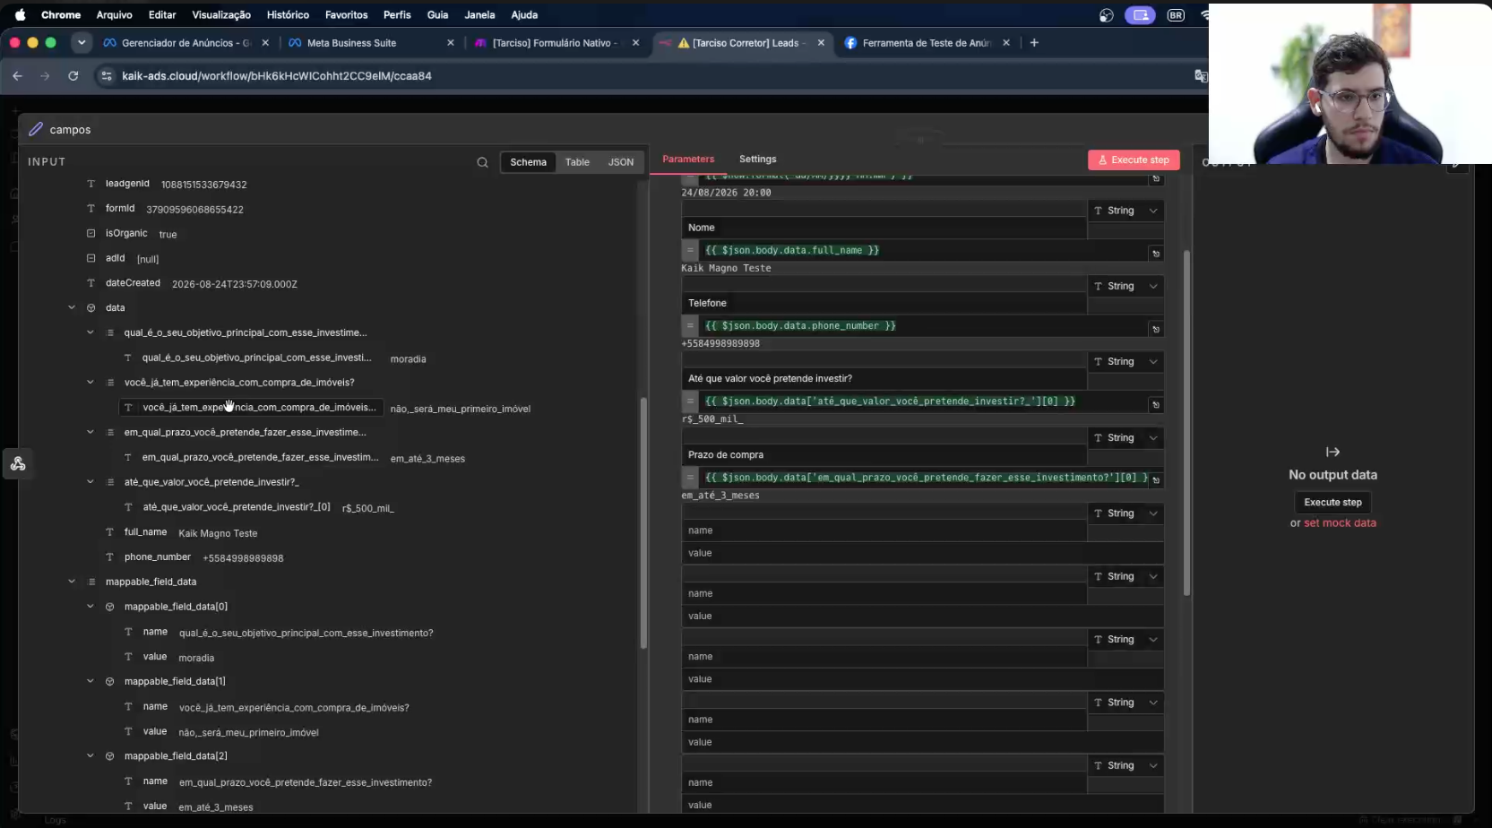Click the translate icon in address bar
1492x828 pixels.
click(1201, 76)
